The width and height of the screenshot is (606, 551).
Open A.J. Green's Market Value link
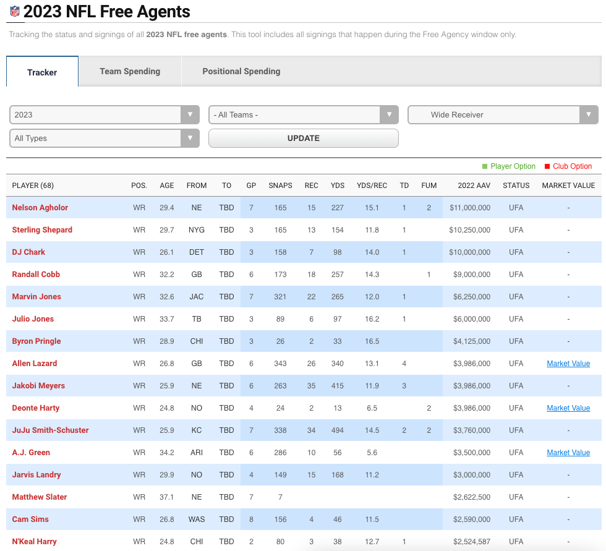(x=568, y=453)
